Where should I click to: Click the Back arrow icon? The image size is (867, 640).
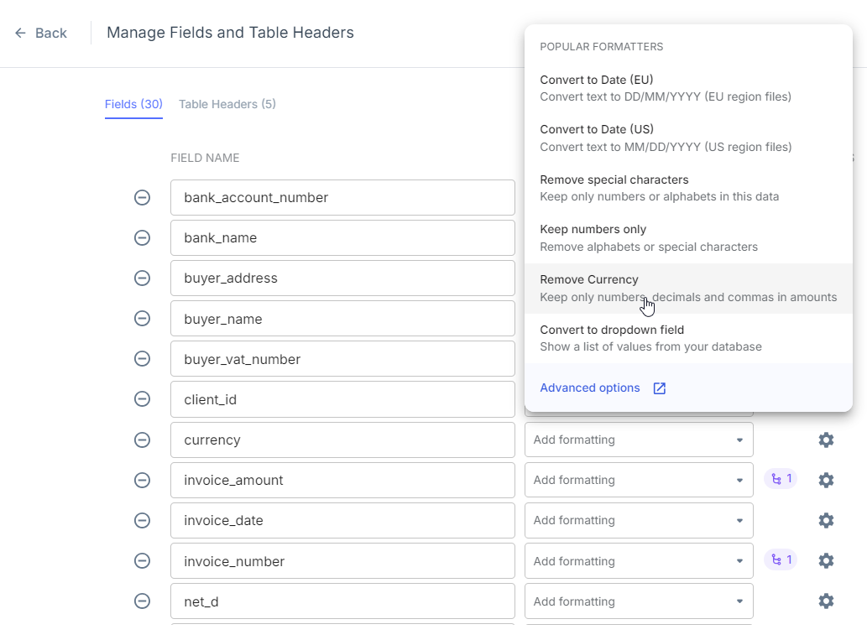click(x=20, y=32)
